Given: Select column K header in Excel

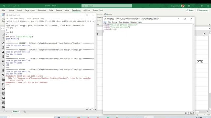Looking at the screenshot, I should click(204, 34).
